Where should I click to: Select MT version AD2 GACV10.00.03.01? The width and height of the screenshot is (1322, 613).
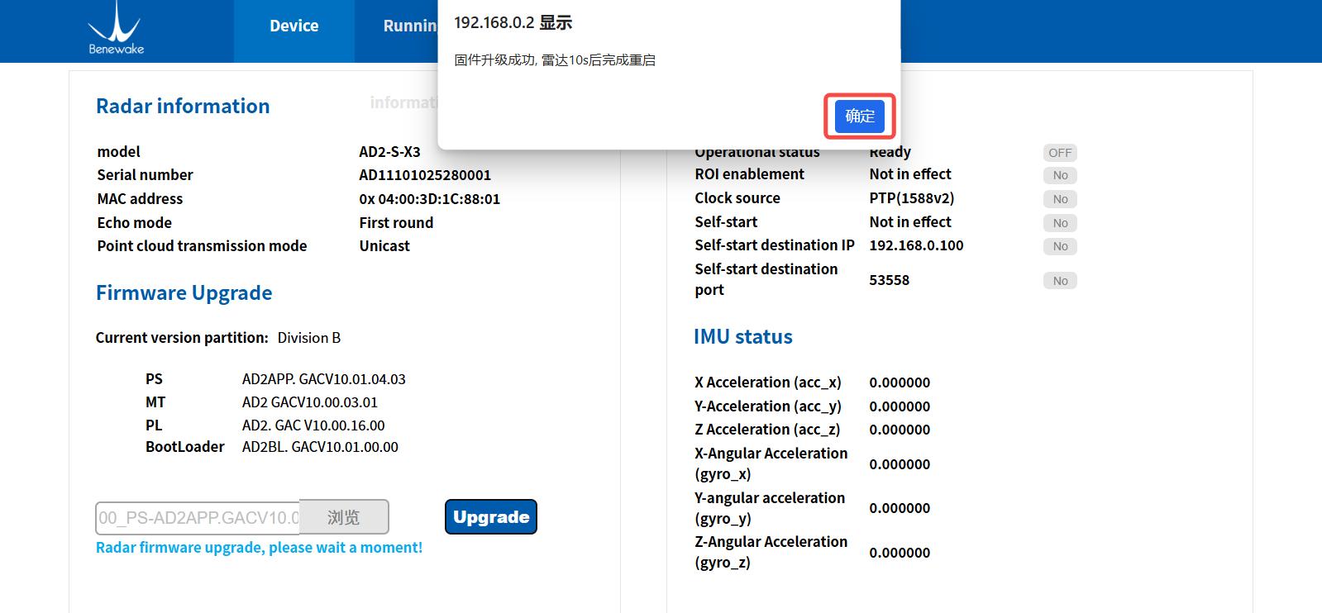click(x=310, y=402)
